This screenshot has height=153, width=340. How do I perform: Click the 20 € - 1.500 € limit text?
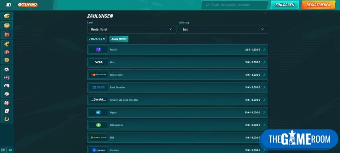point(252,50)
